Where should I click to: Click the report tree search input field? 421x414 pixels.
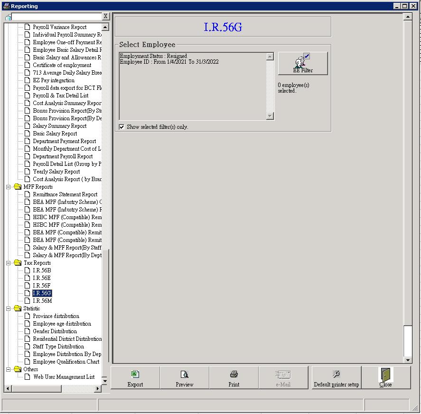[57, 17]
